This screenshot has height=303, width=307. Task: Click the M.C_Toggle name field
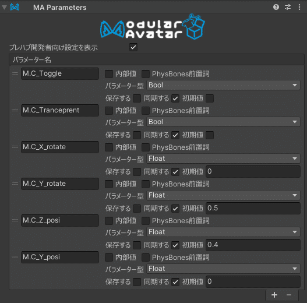(x=60, y=73)
